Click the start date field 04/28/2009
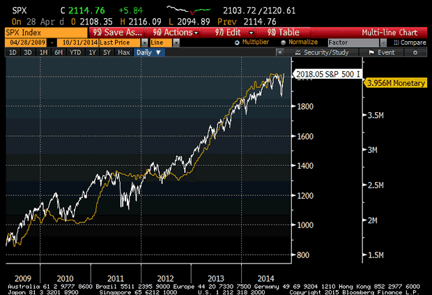This screenshot has height=295, width=432. 25,43
